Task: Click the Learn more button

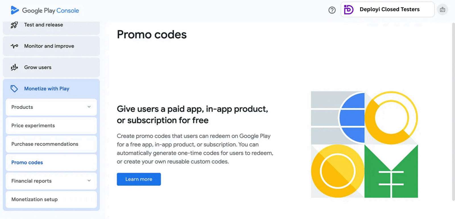Action: pos(139,179)
